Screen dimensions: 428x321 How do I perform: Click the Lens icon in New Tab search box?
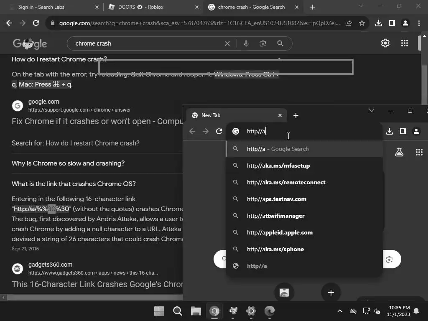click(x=390, y=259)
